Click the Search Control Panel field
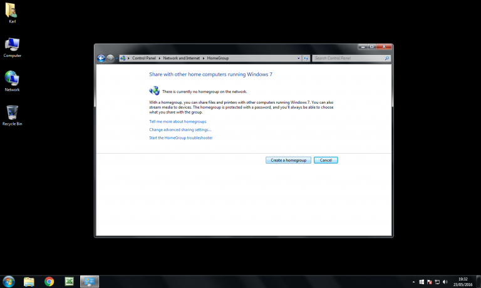The width and height of the screenshot is (481, 288). pyautogui.click(x=348, y=58)
